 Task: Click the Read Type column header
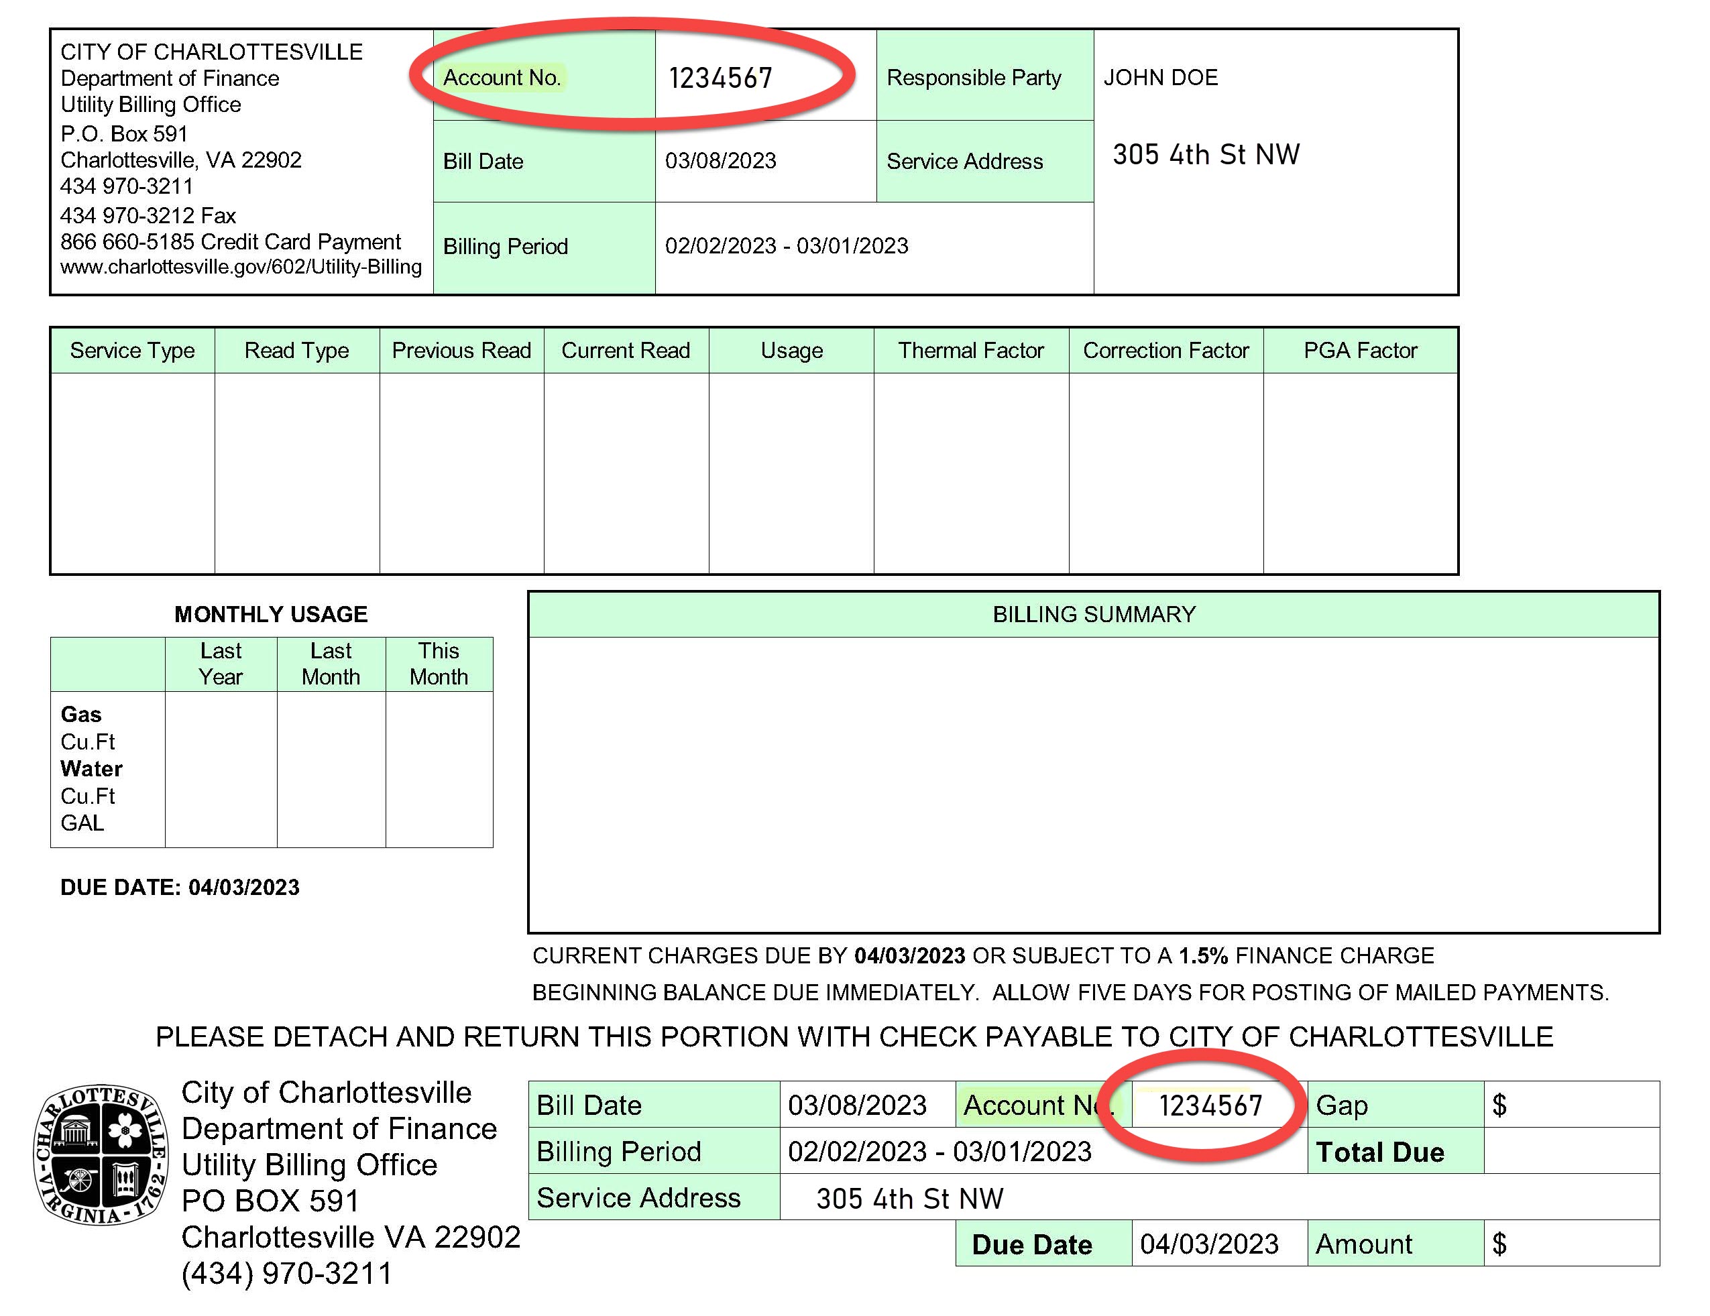click(x=297, y=350)
